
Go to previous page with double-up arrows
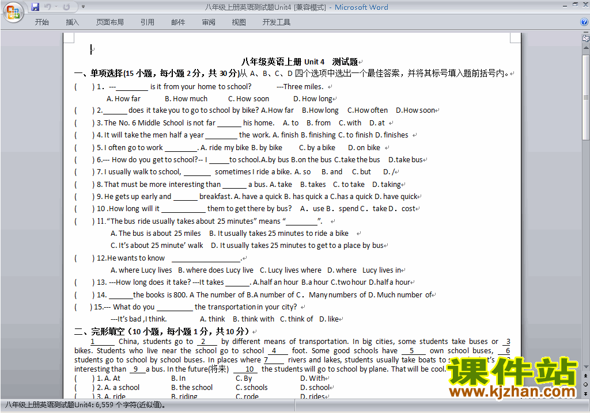click(586, 376)
